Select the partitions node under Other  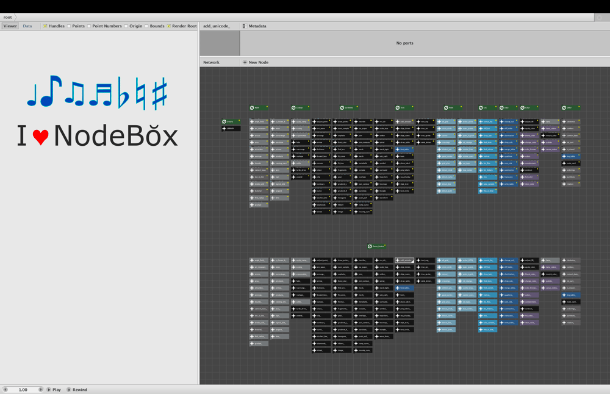(x=571, y=177)
